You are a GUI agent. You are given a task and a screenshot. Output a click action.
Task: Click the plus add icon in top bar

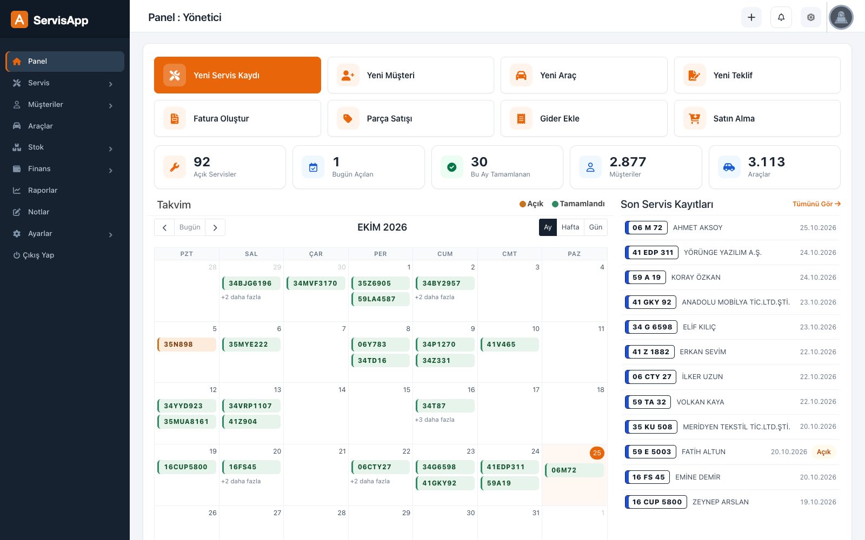tap(751, 17)
